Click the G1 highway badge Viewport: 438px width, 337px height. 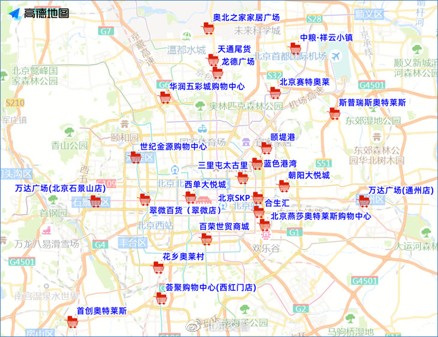294,232
